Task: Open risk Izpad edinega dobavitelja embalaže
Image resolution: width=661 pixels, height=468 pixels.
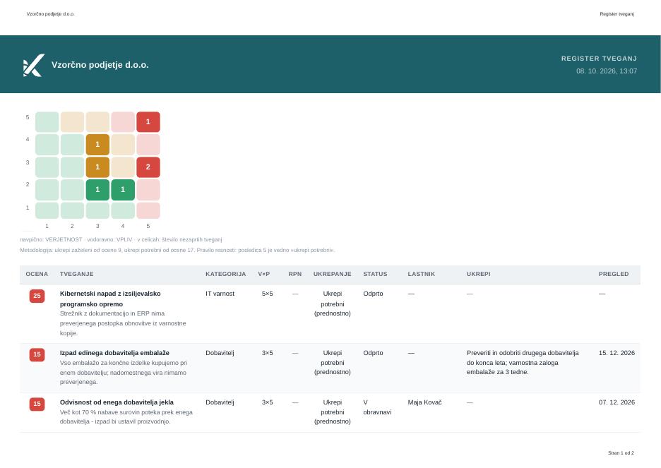Action: click(x=114, y=352)
